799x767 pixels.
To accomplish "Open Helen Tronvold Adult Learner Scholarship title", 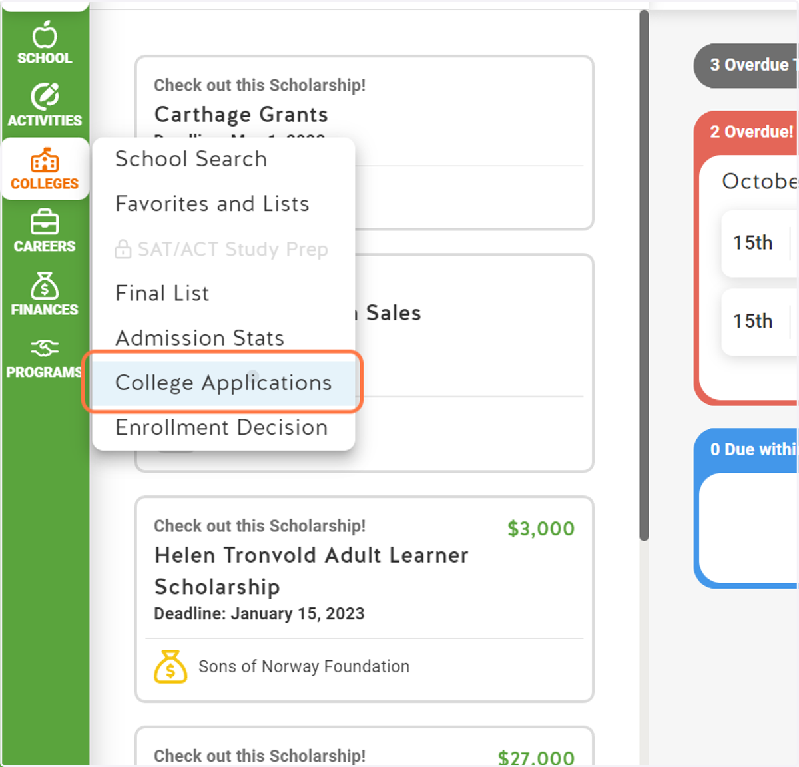I will point(312,571).
